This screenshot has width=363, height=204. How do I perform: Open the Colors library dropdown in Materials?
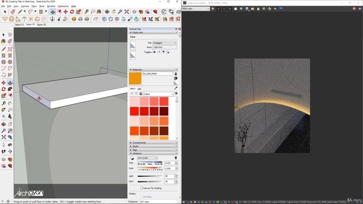click(x=158, y=94)
